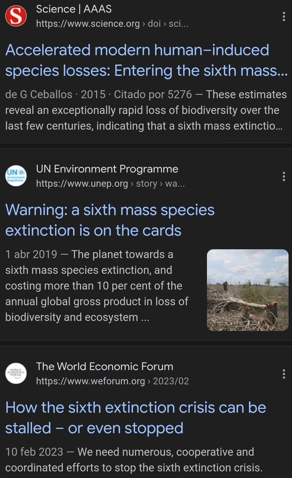This screenshot has height=478, width=292.
Task: Click the Science AAAS red S favicon
Action: [16, 16]
